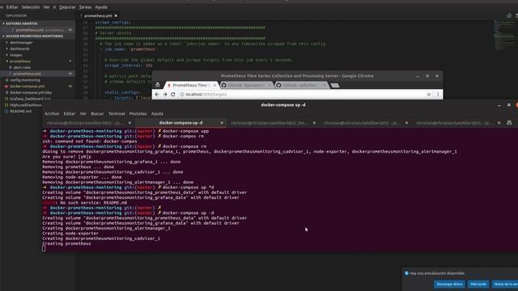This screenshot has width=518, height=291.
Task: Click the 'No such service: README.md' line
Action: [84, 203]
